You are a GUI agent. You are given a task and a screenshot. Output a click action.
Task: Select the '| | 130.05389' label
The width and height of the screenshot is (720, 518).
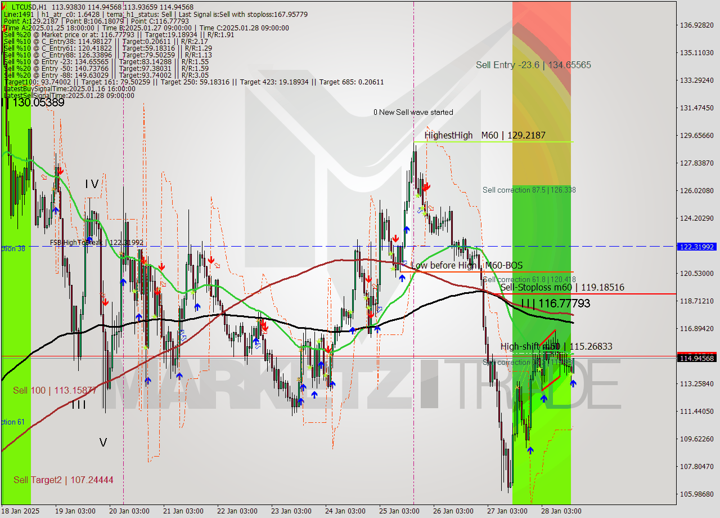(x=34, y=102)
